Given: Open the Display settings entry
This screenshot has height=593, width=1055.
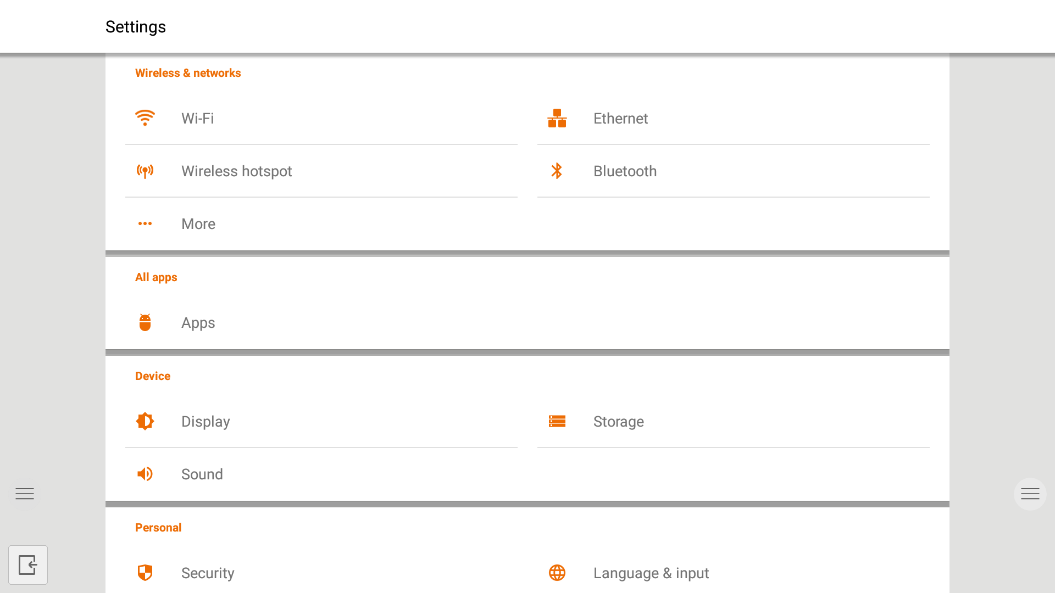Looking at the screenshot, I should click(x=206, y=422).
